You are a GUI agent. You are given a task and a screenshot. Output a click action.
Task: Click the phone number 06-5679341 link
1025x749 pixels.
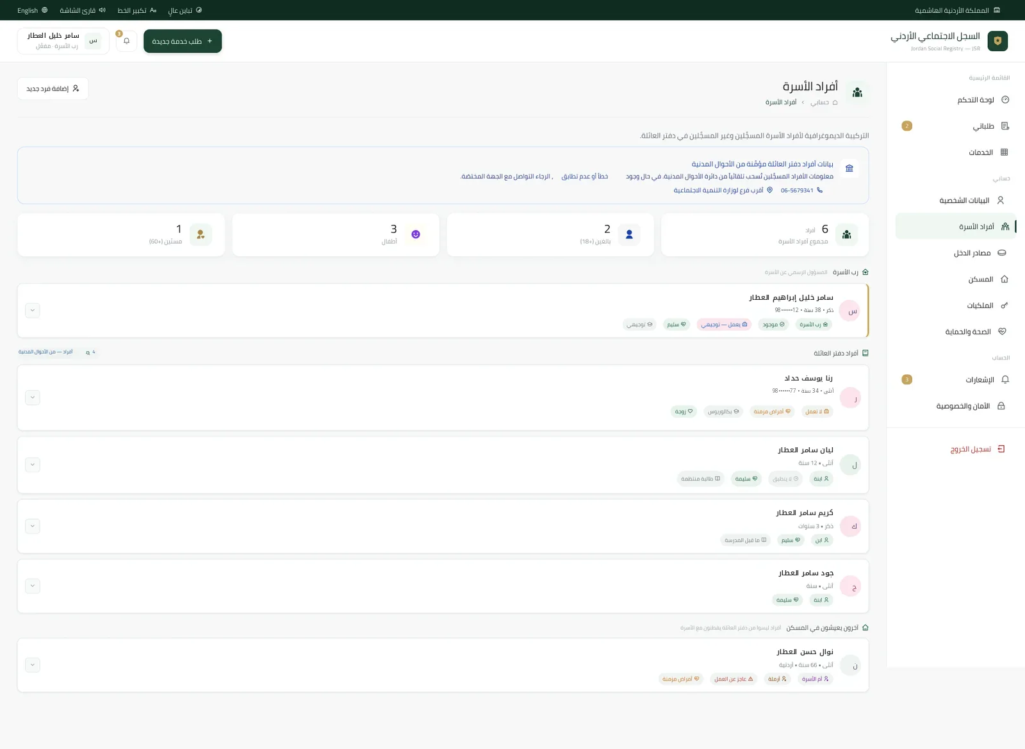(x=801, y=190)
